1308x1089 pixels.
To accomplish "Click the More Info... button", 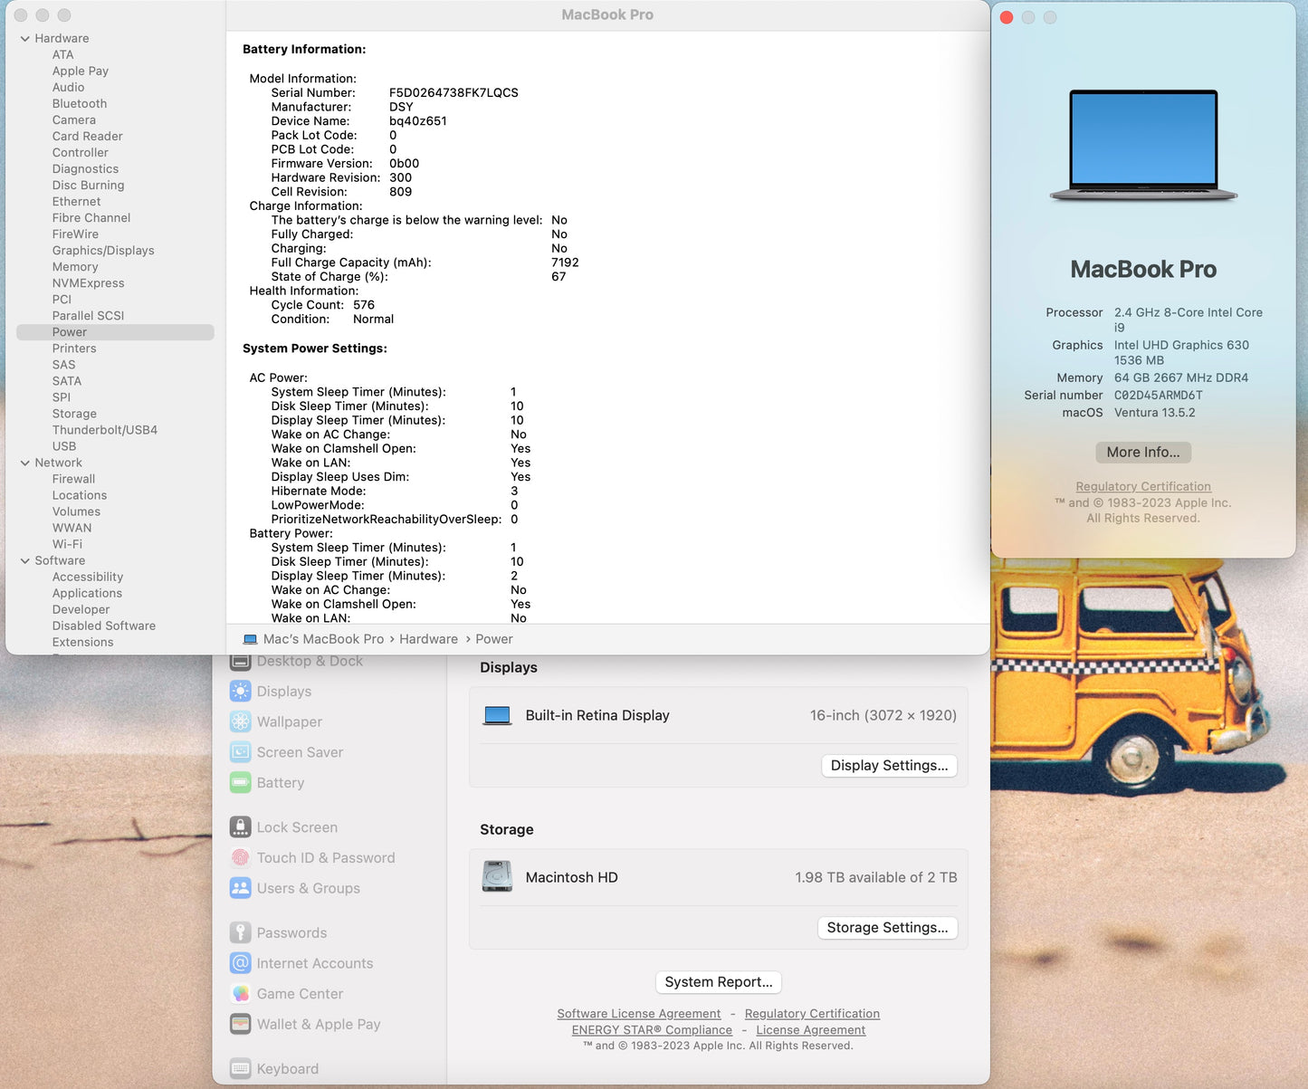I will pos(1142,452).
